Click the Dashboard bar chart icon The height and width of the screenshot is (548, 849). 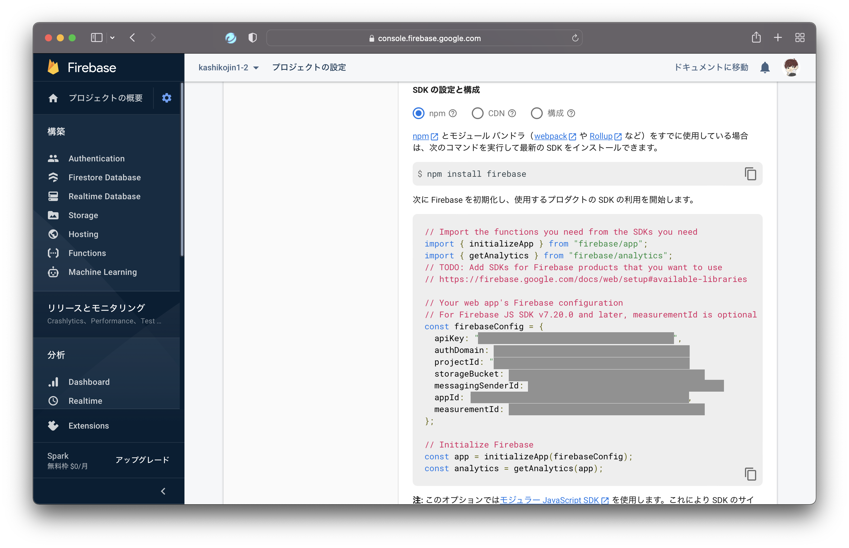tap(53, 382)
